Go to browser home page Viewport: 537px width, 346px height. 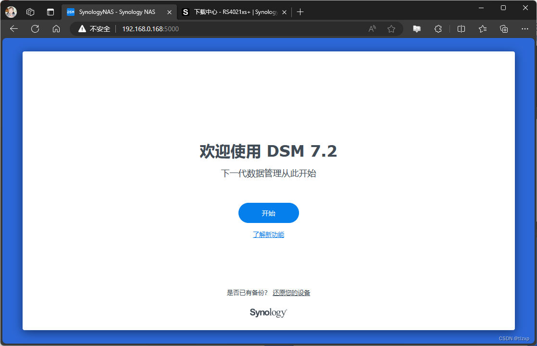point(56,29)
